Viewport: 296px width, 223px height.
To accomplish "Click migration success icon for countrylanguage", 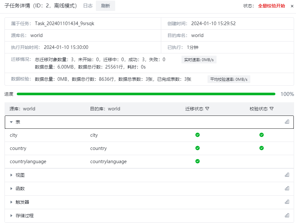I will tap(198, 162).
